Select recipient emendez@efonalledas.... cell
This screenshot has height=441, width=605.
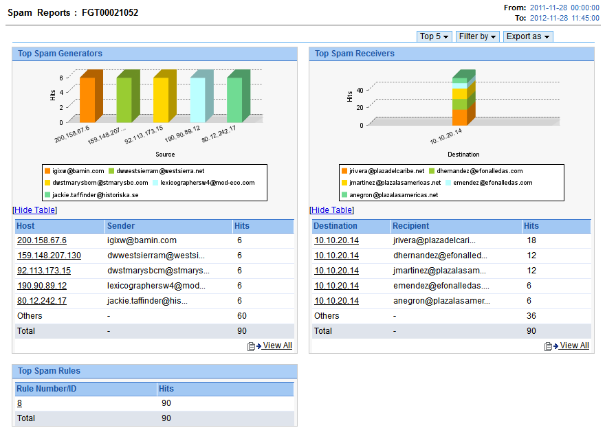pyautogui.click(x=441, y=286)
